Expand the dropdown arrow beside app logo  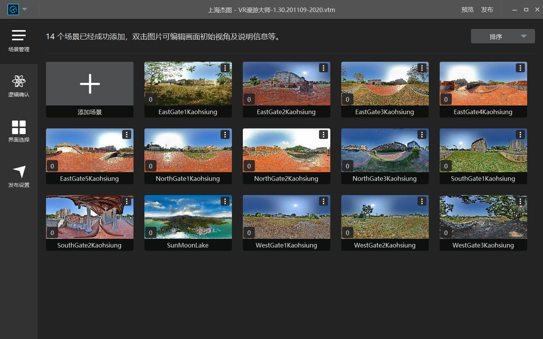coord(25,9)
